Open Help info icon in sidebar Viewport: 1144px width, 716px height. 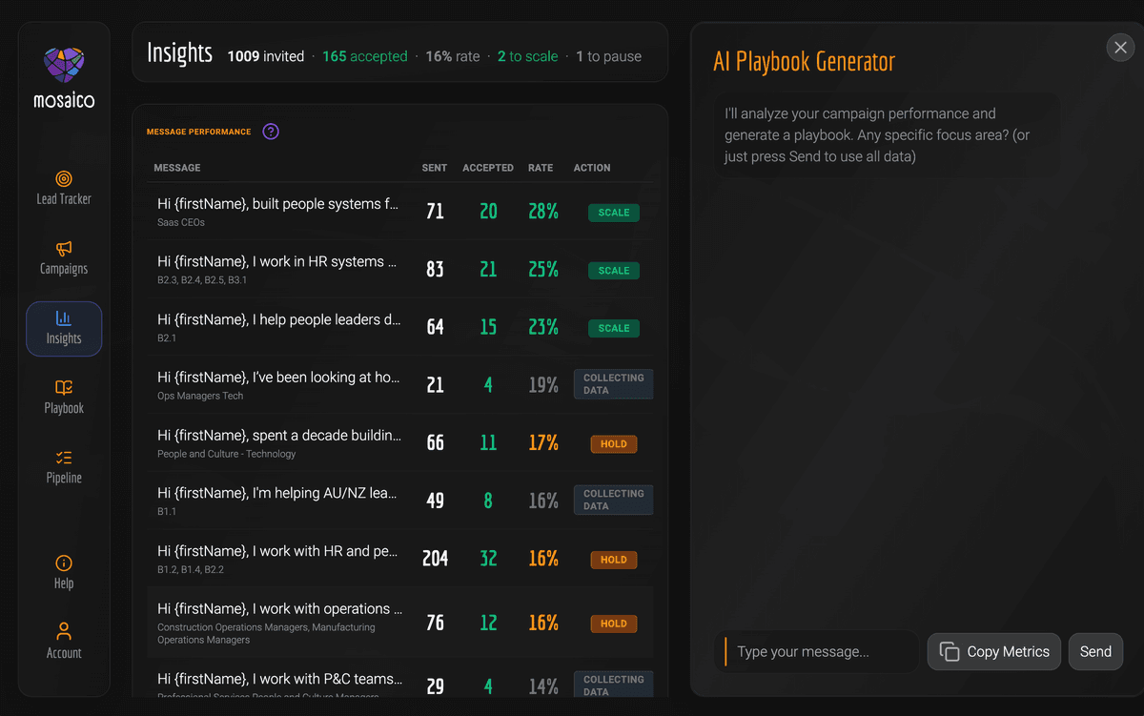click(64, 563)
